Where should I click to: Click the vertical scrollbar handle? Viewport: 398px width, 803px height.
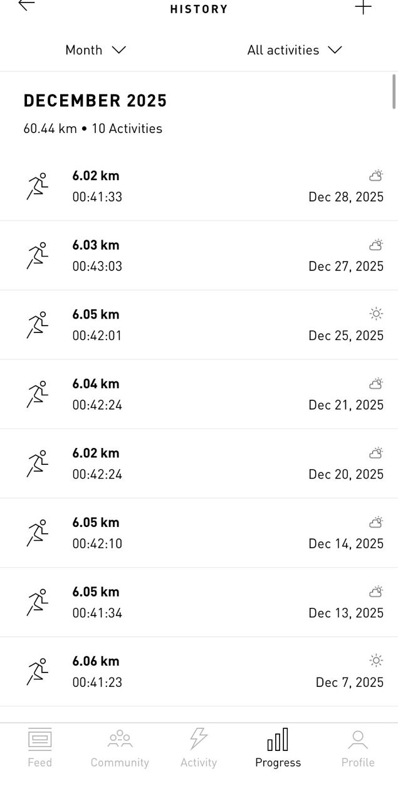[394, 92]
